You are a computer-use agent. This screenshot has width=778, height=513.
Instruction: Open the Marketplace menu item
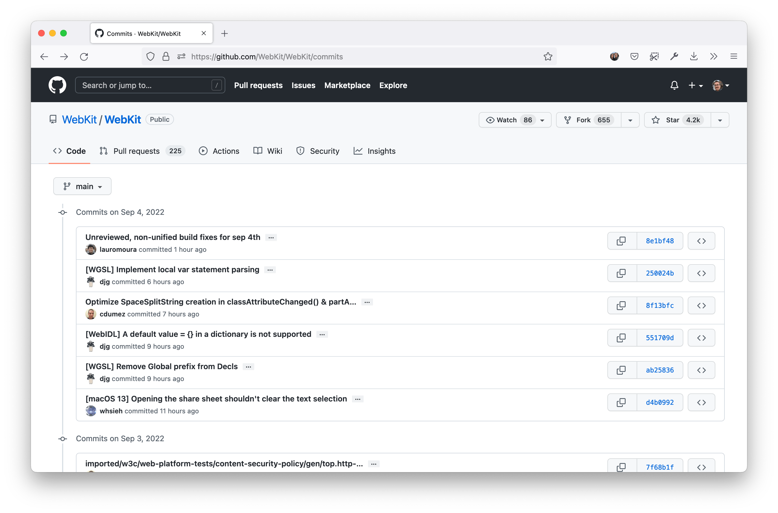point(347,85)
